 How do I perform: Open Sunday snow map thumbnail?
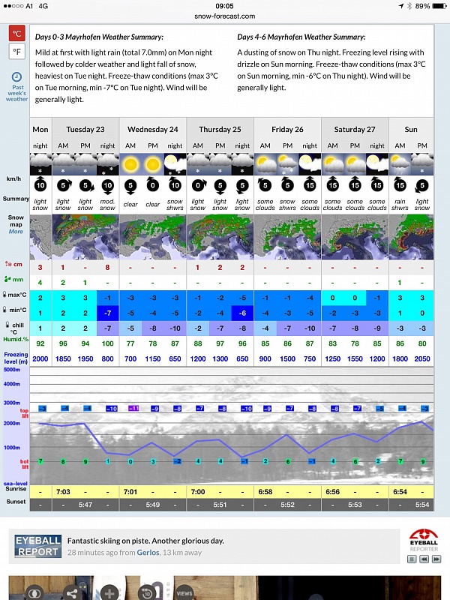[411, 237]
